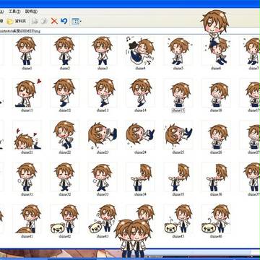The width and height of the screenshot is (260, 260).
Task: Select the shime3 thumbnail
Action: tap(103, 51)
